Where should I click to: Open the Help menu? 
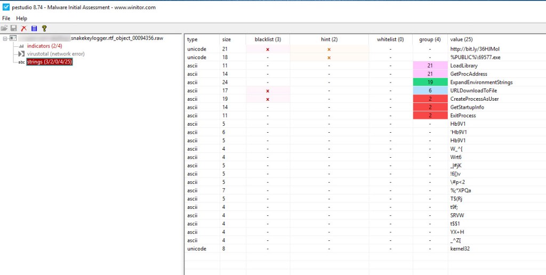coord(21,18)
